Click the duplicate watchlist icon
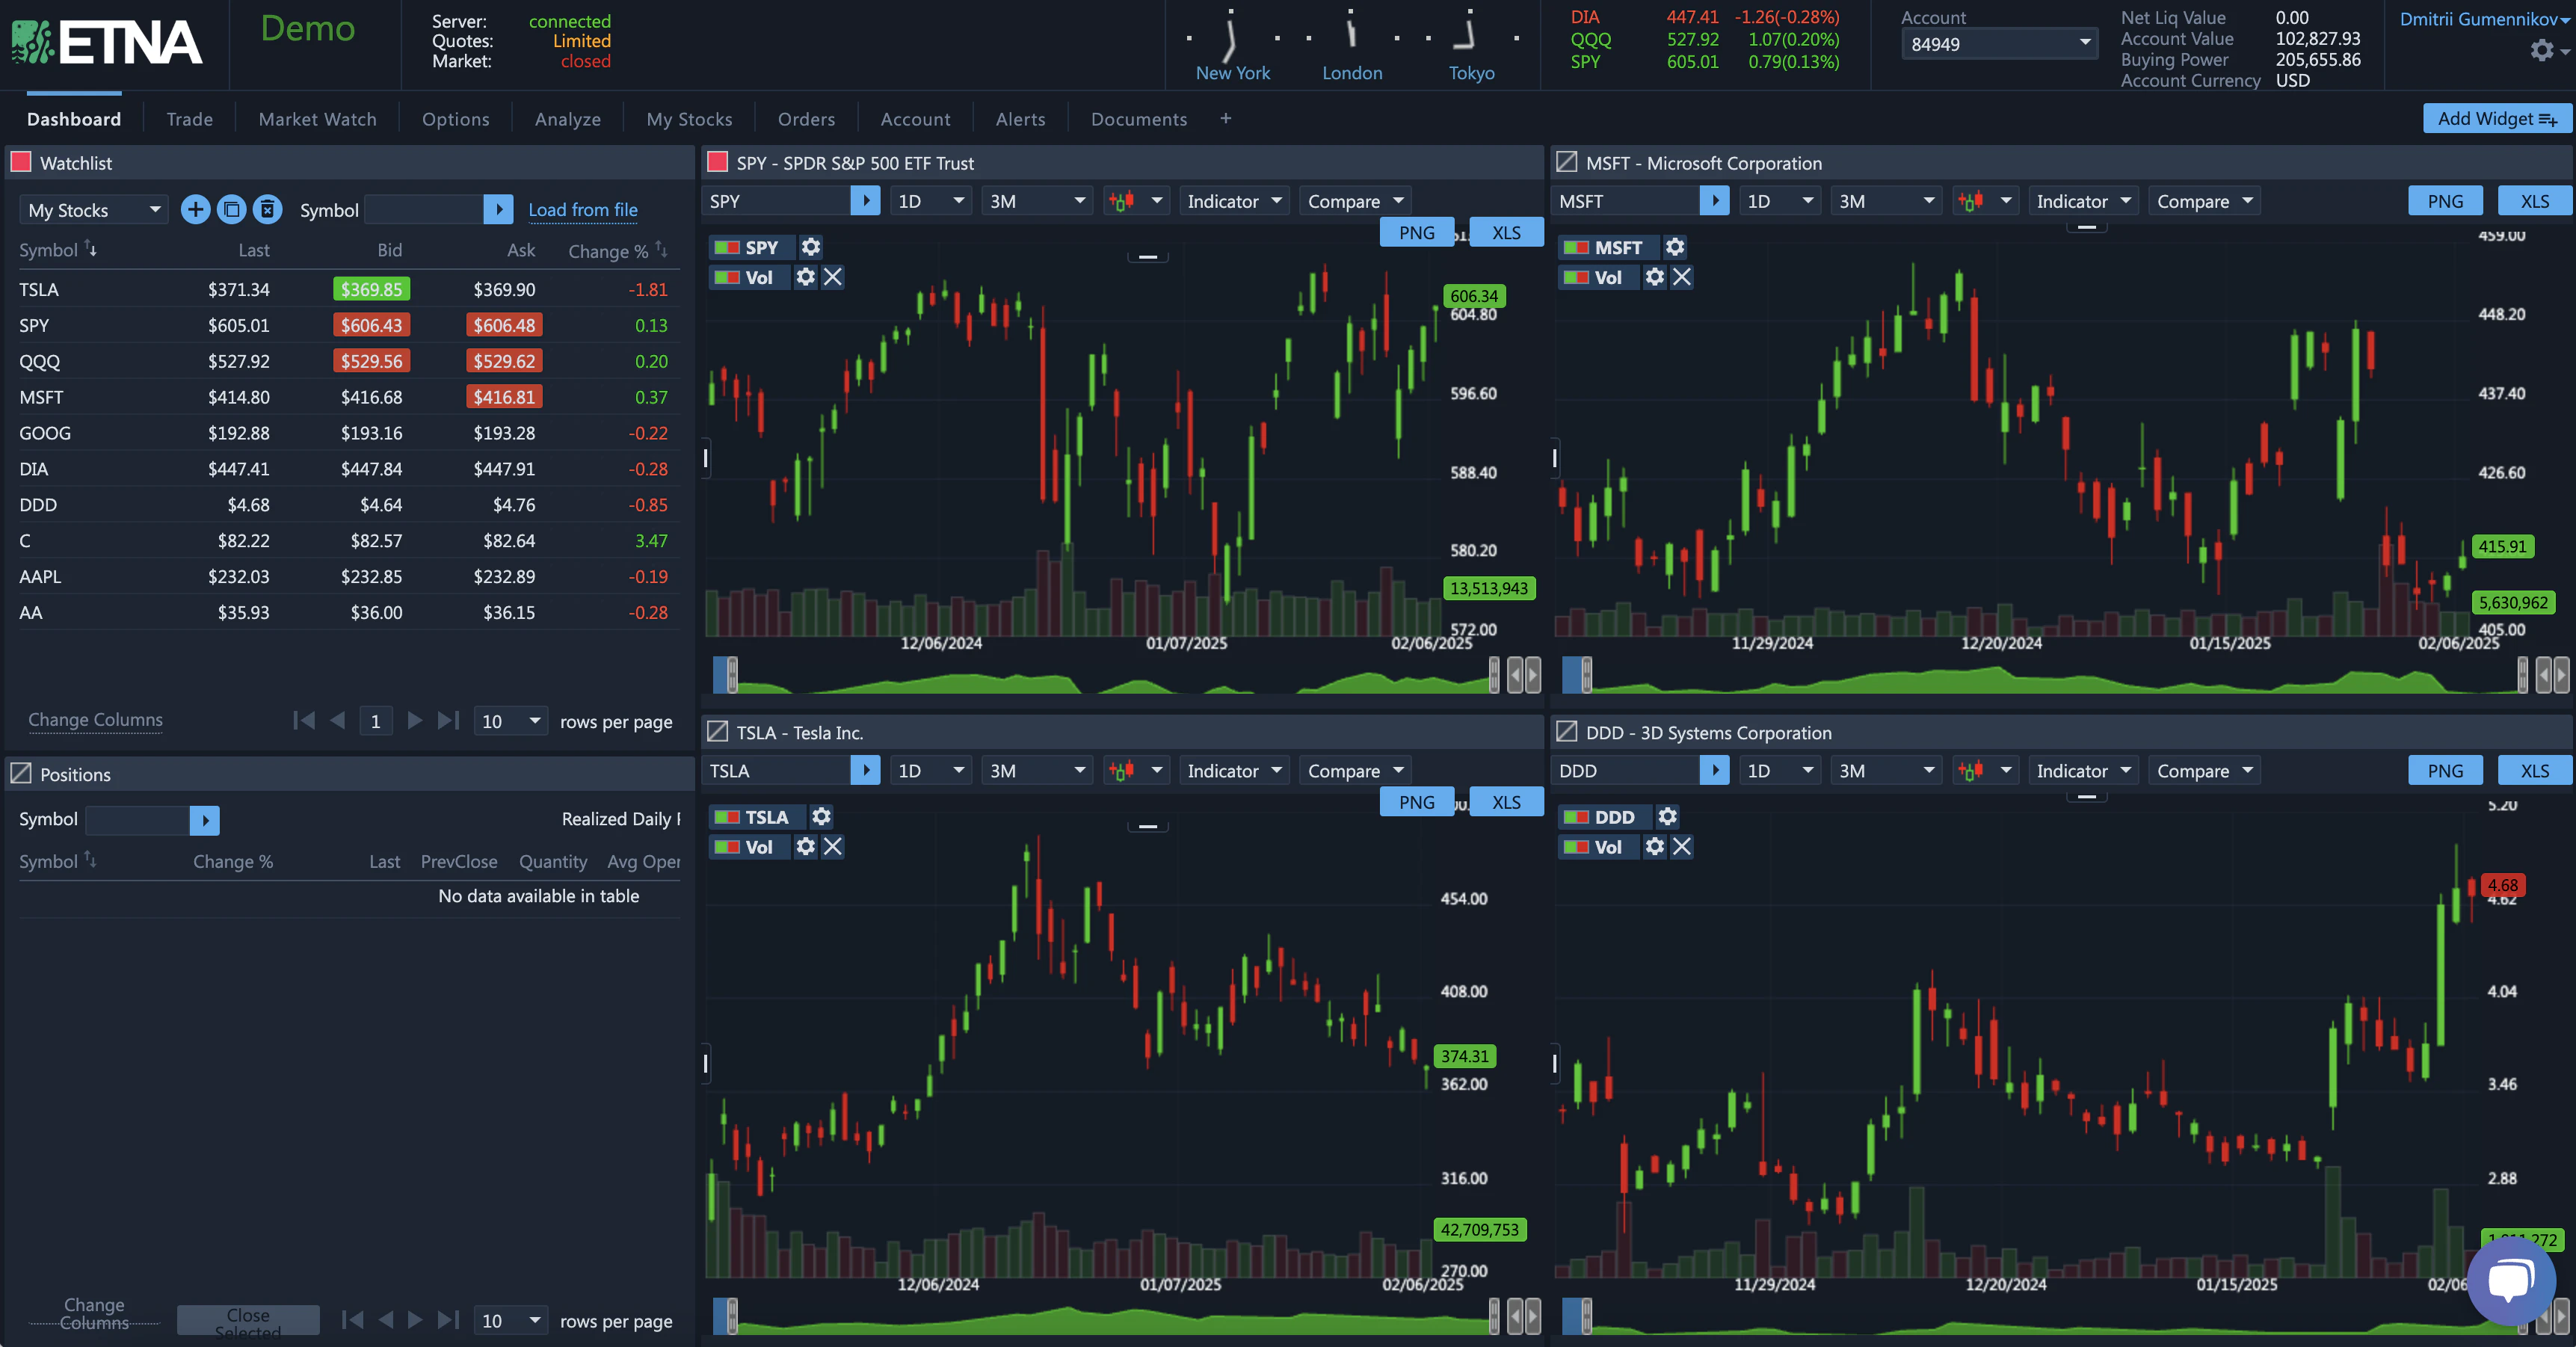This screenshot has width=2576, height=1347. 231,209
